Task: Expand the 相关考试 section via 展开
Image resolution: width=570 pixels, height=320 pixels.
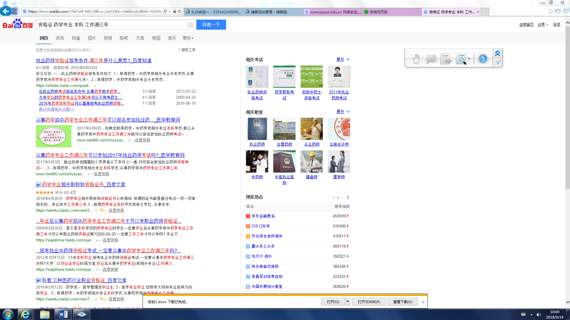Action: (343, 60)
